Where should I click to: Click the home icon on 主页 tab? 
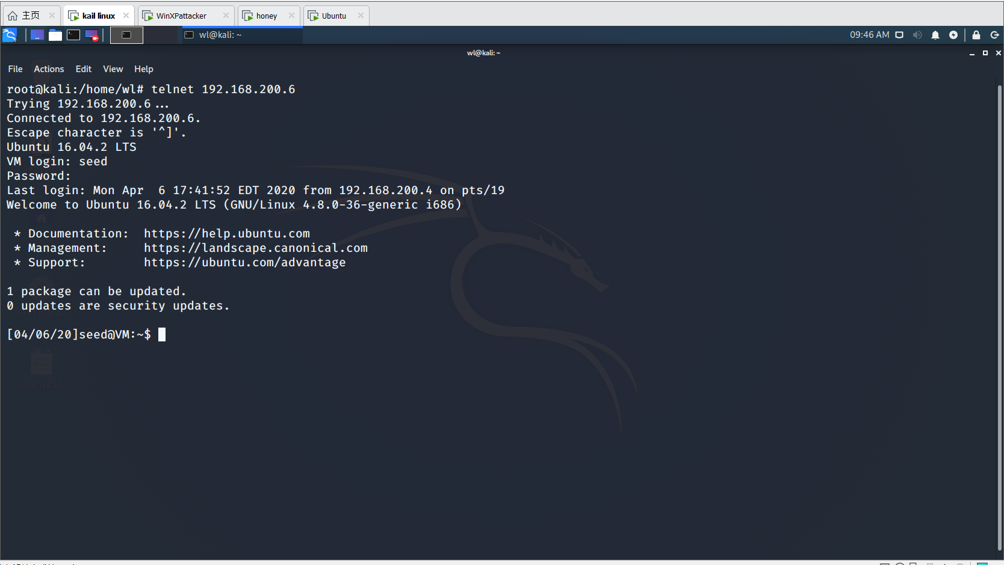(x=13, y=16)
